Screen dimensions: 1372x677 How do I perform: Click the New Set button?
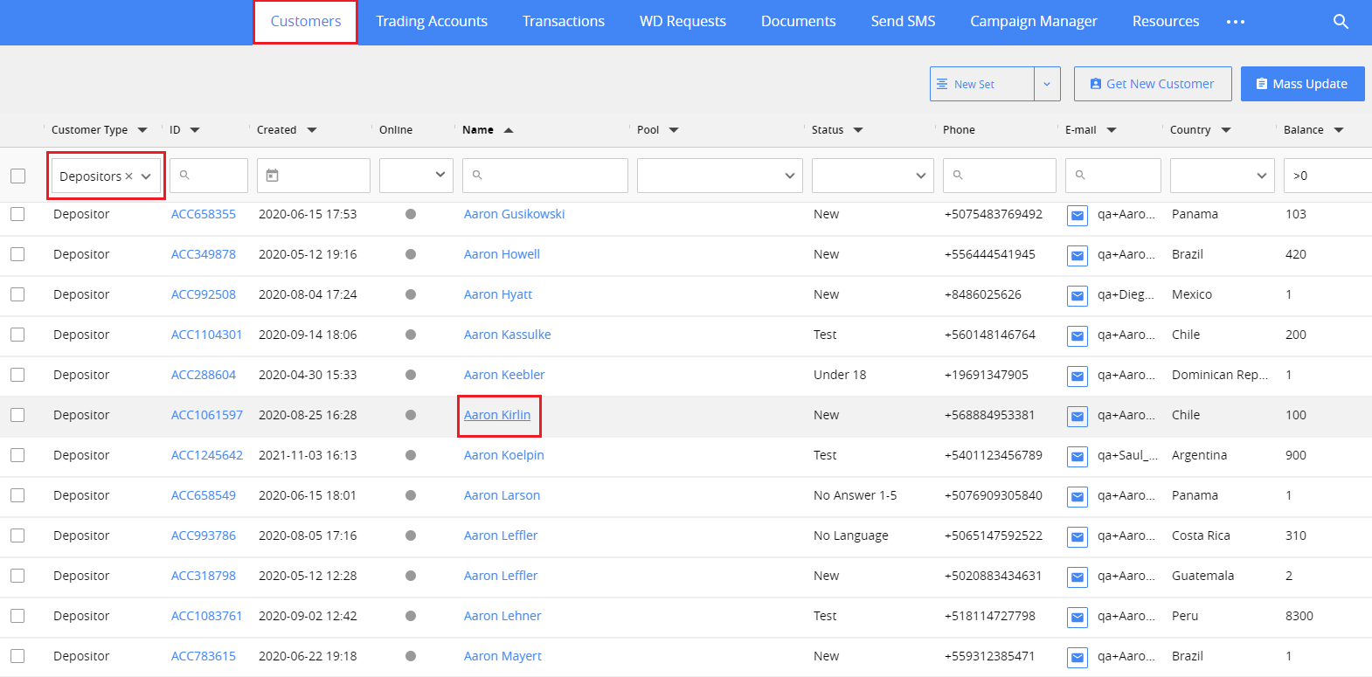(x=982, y=84)
